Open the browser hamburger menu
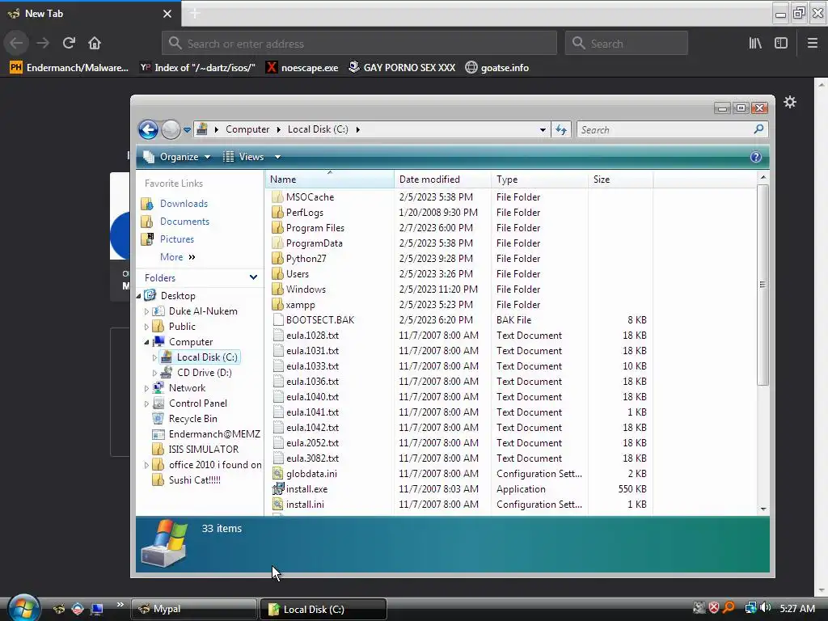This screenshot has height=621, width=828. coord(812,44)
